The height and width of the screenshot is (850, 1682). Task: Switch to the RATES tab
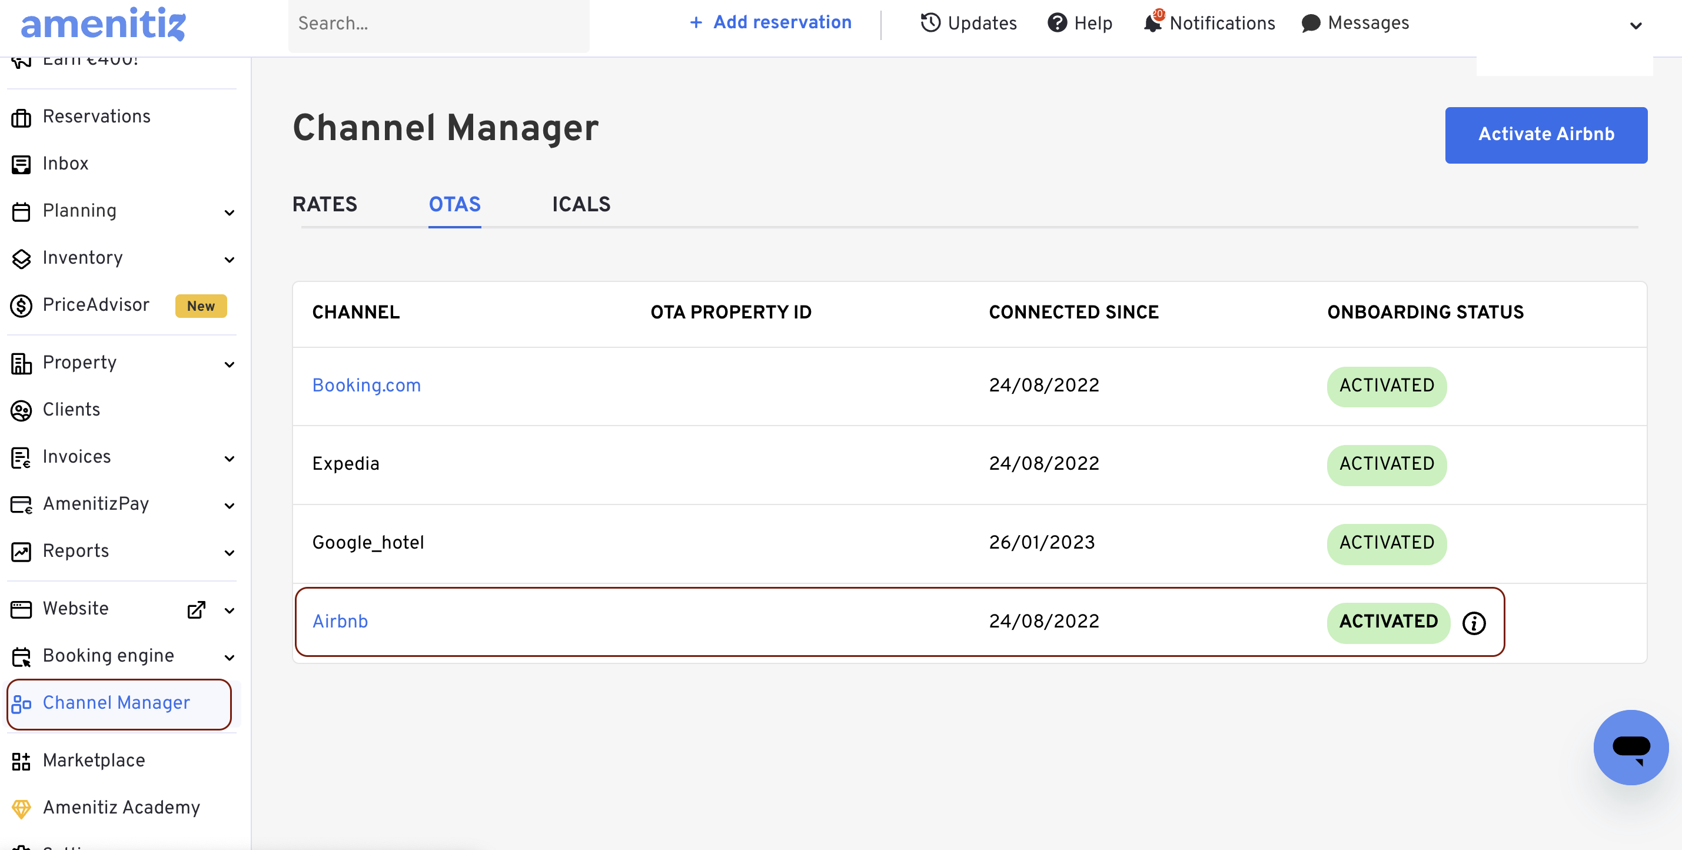point(324,204)
